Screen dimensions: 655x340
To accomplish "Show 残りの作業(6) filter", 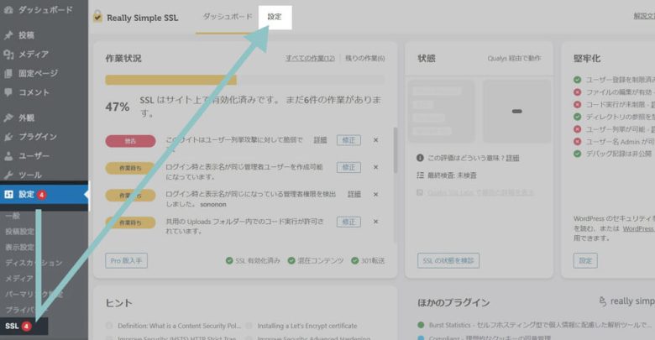I will click(364, 58).
